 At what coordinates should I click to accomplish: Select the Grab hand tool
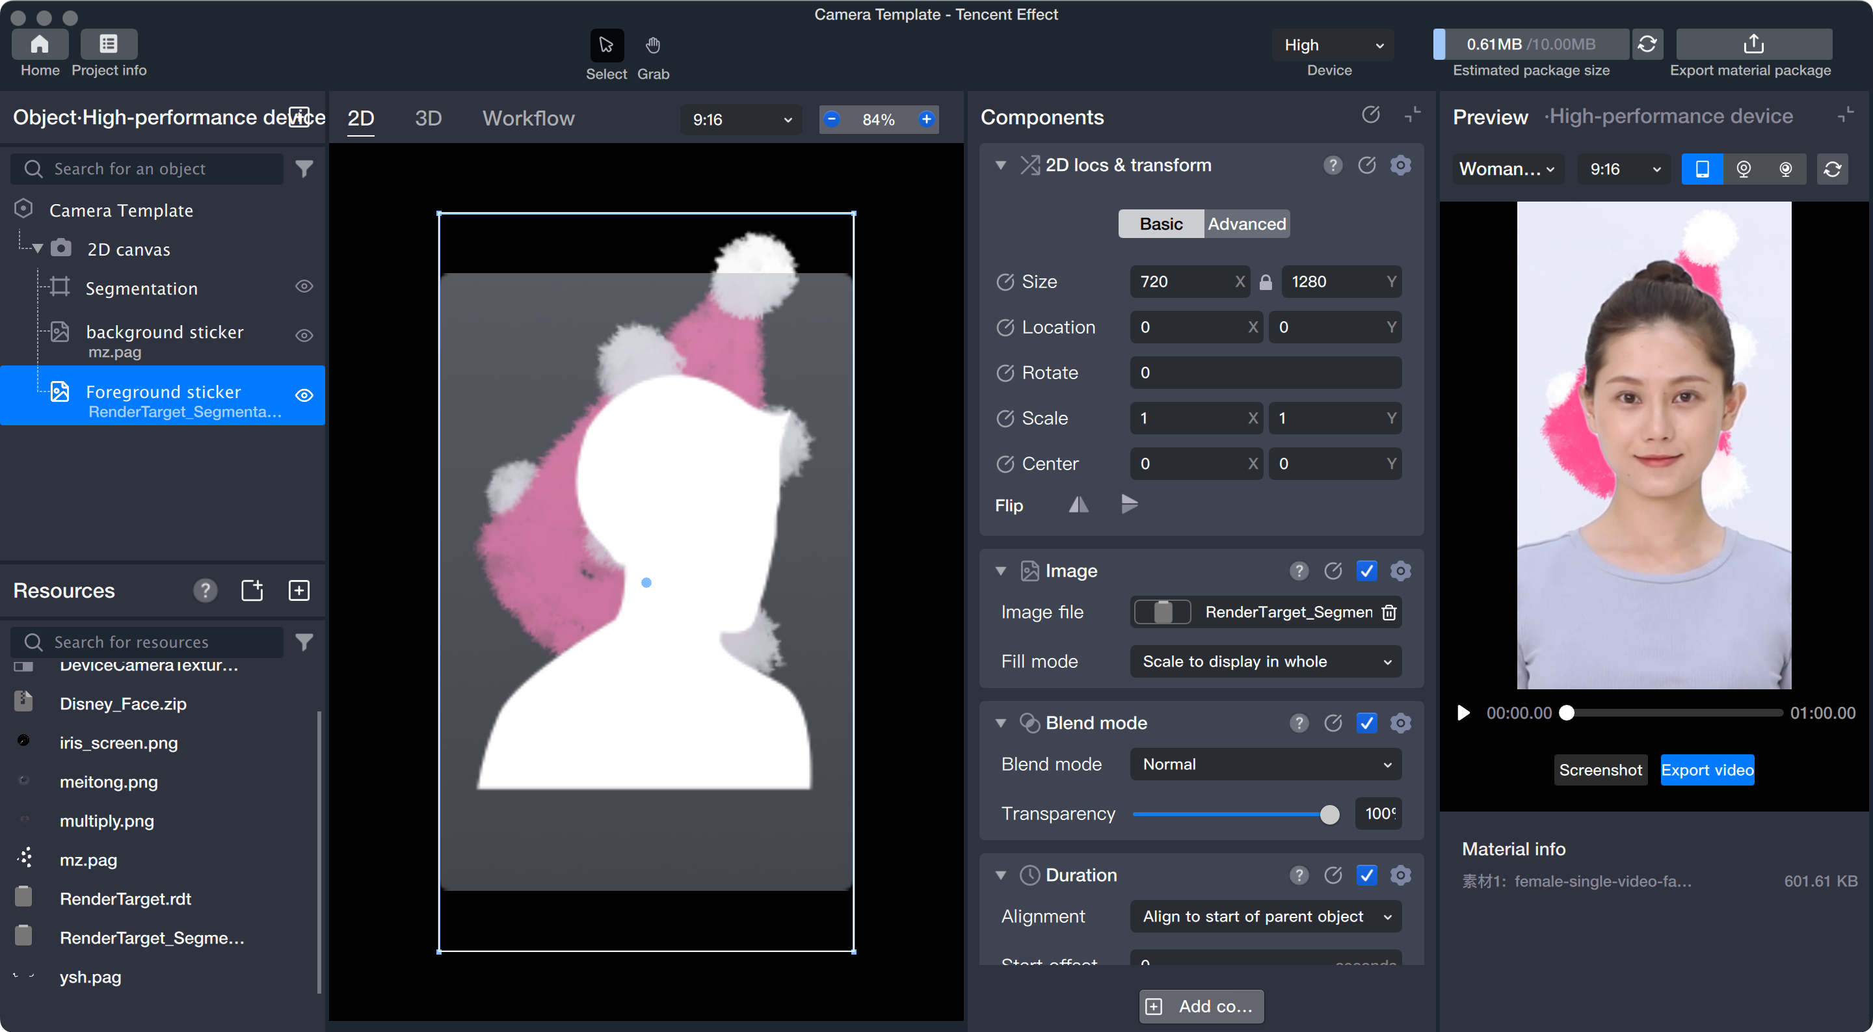click(652, 46)
